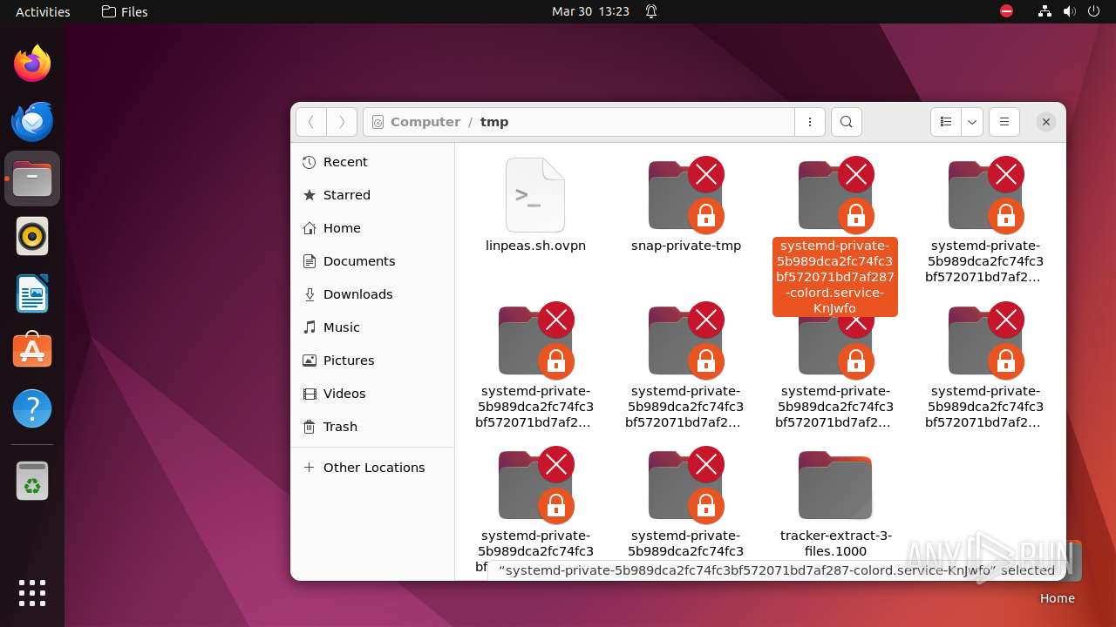The width and height of the screenshot is (1116, 627).
Task: Click the linpeas.sh.ovpn file name
Action: tap(535, 246)
